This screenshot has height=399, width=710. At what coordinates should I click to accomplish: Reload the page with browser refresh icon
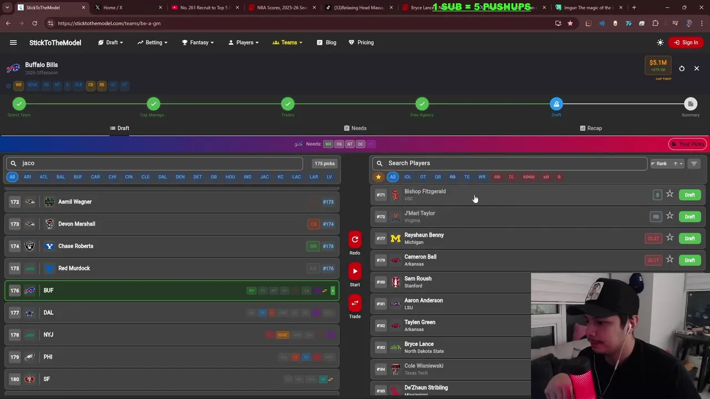point(34,23)
